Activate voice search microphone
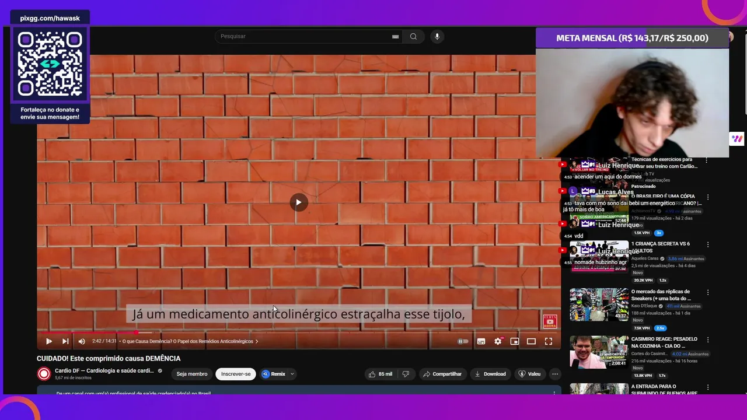The height and width of the screenshot is (420, 747). pyautogui.click(x=437, y=36)
